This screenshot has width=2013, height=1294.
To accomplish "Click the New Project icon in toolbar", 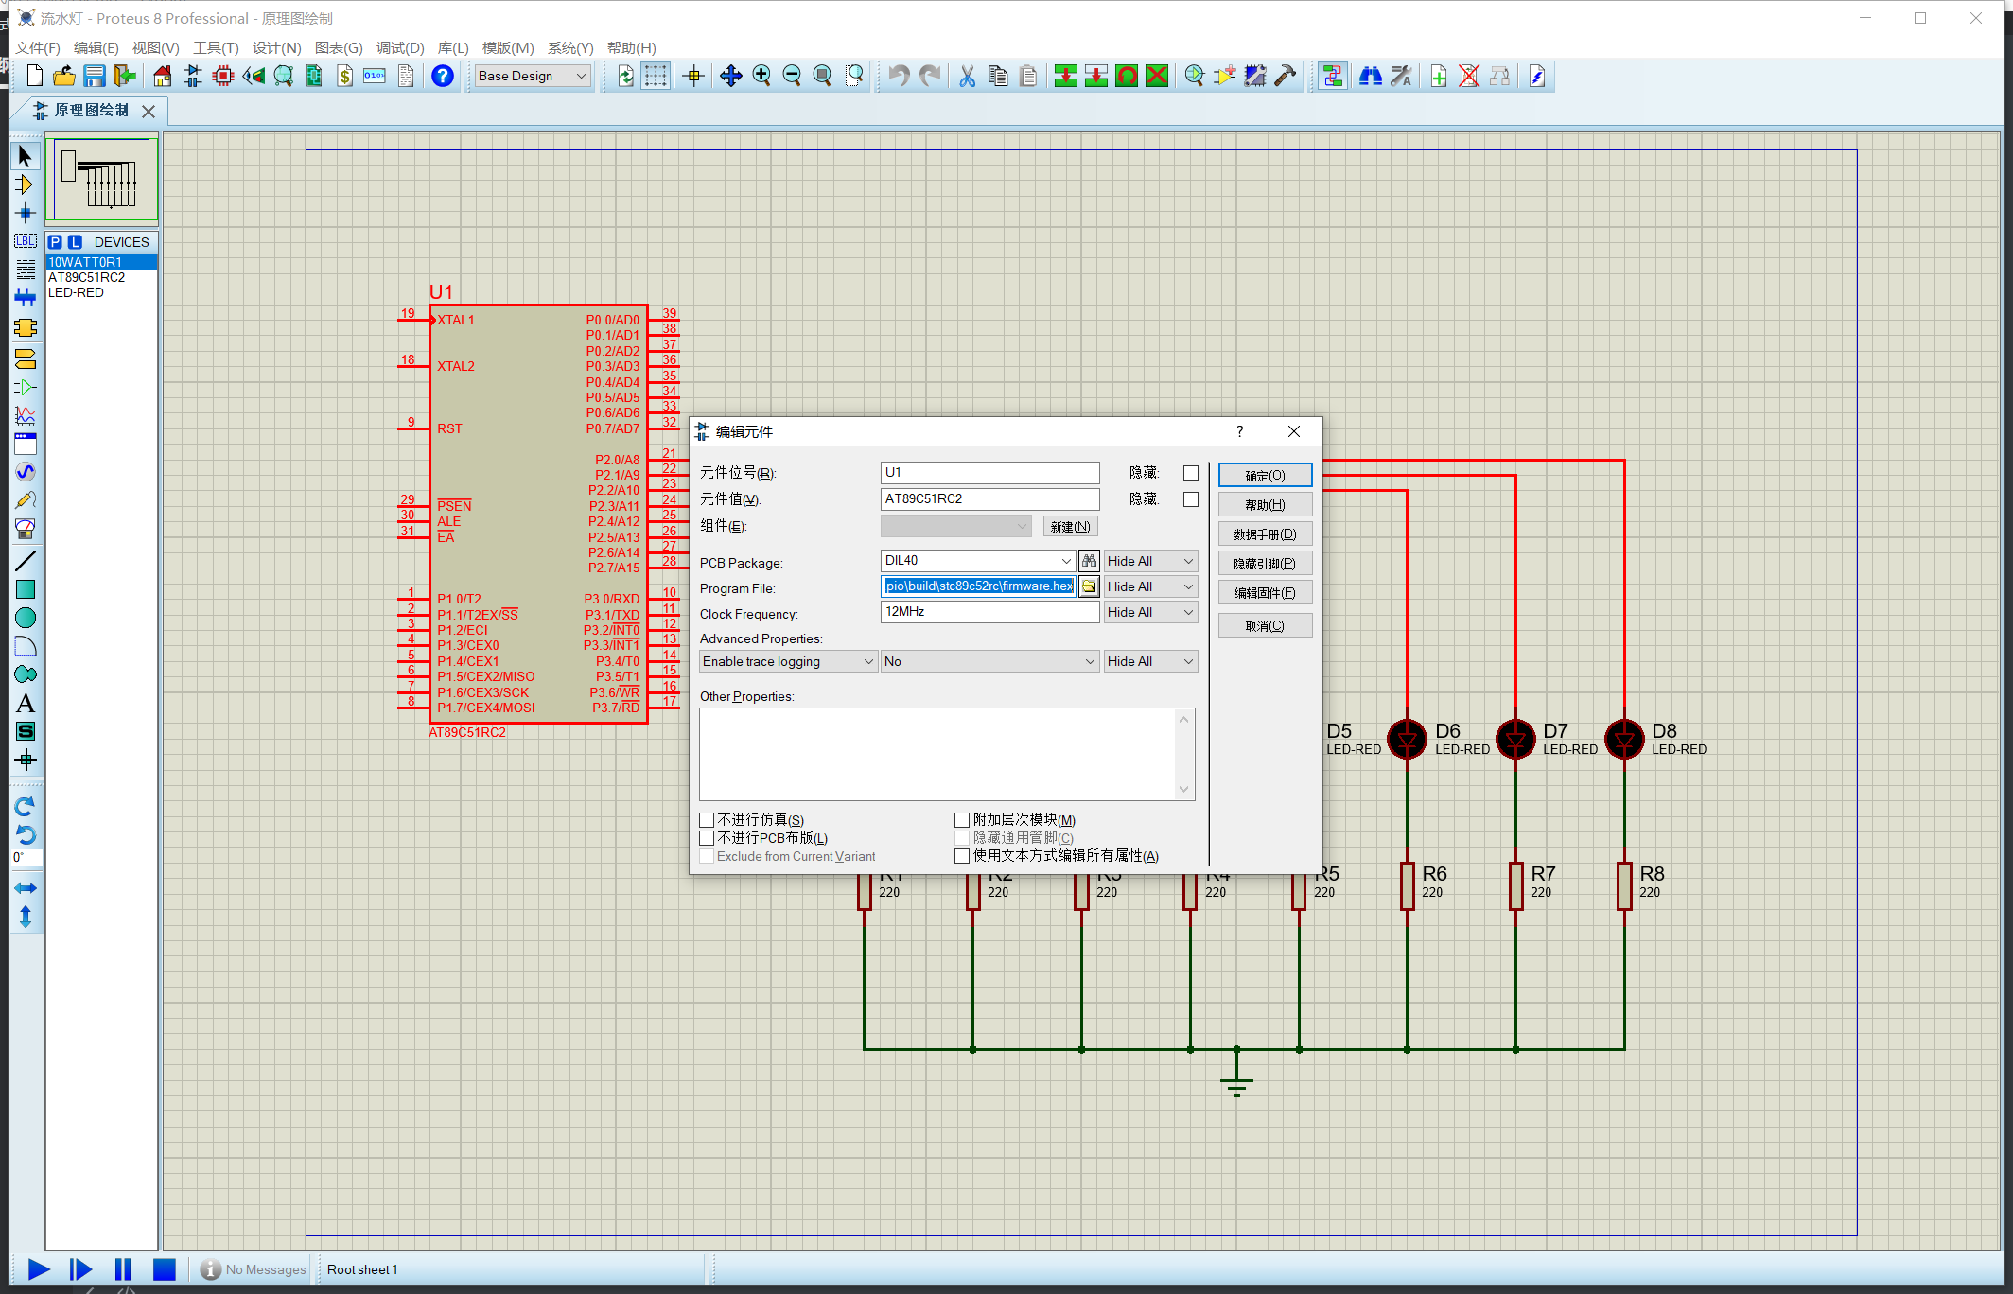I will tap(35, 76).
